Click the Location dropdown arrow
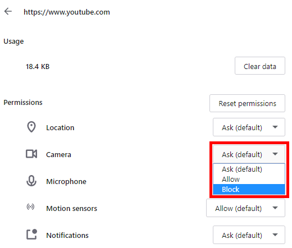 (275, 127)
